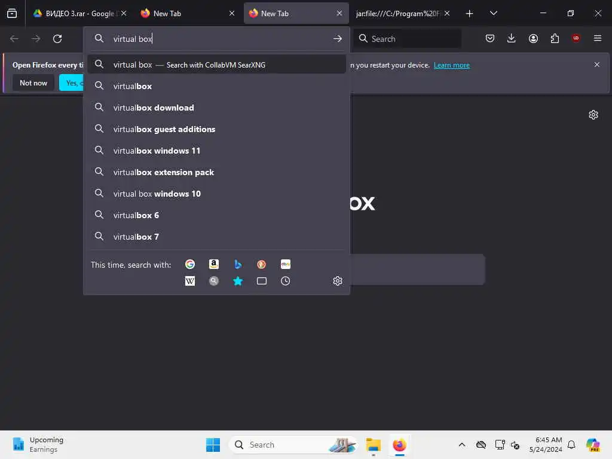This screenshot has width=612, height=459.
Task: Click the Yes button in notification bar
Action: point(72,82)
